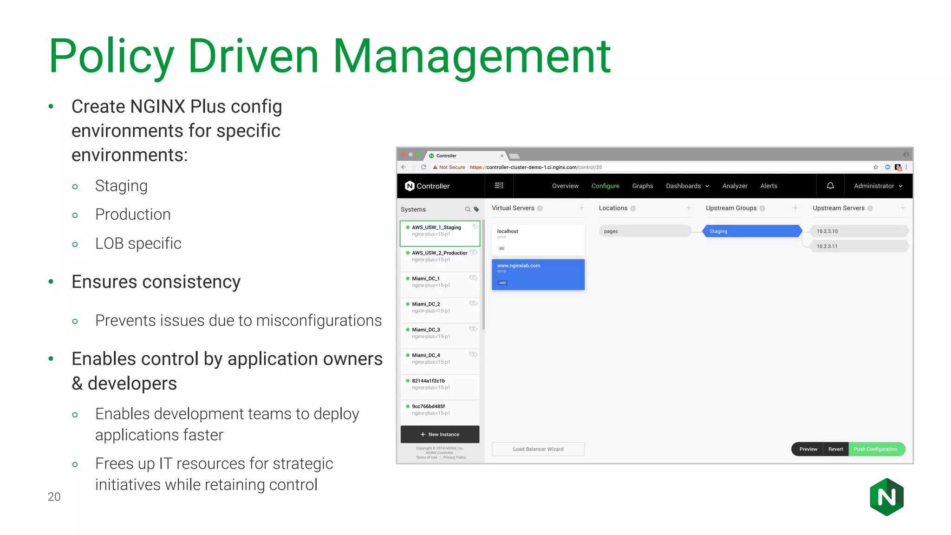The height and width of the screenshot is (535, 951).
Task: Select the 9cc766bd485f system
Action: point(440,412)
